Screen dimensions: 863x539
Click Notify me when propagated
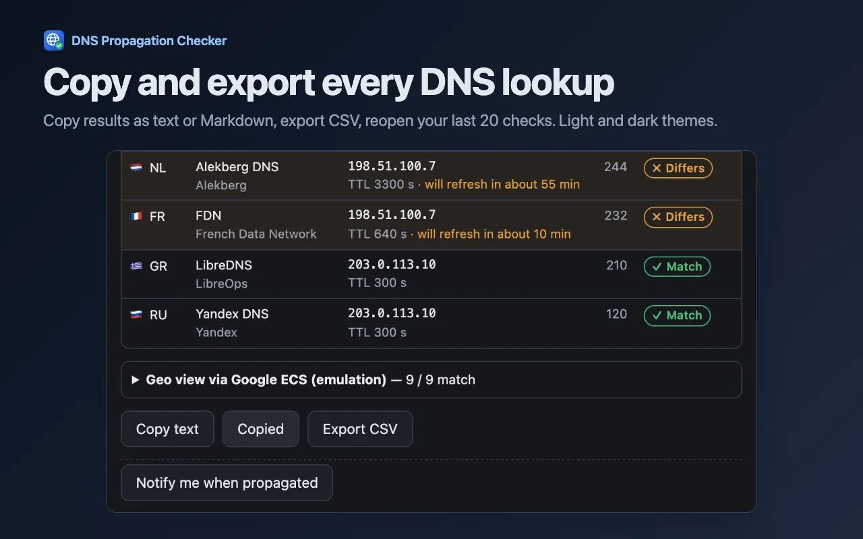tap(227, 482)
